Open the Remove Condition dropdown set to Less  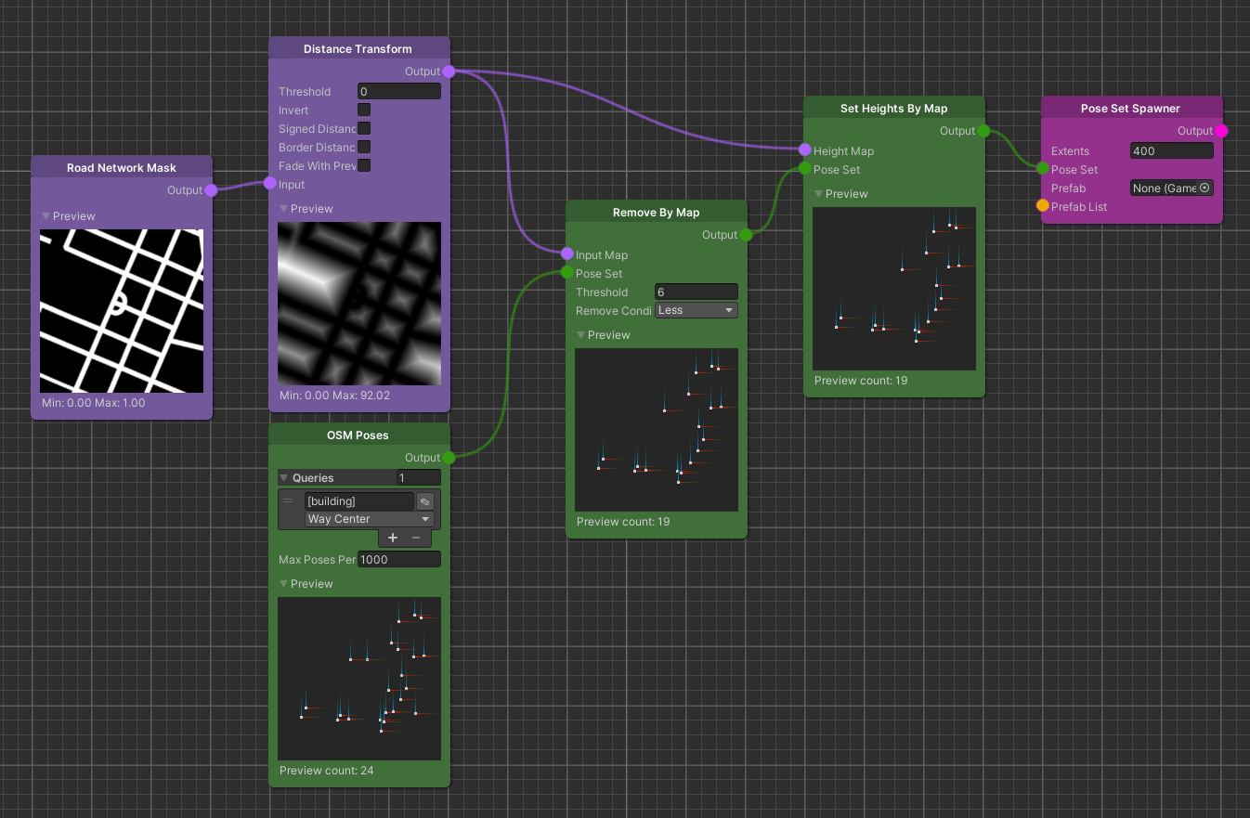(696, 311)
